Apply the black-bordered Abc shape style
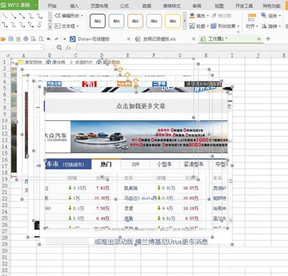Viewport: 288px width, 276px height. [x=97, y=21]
